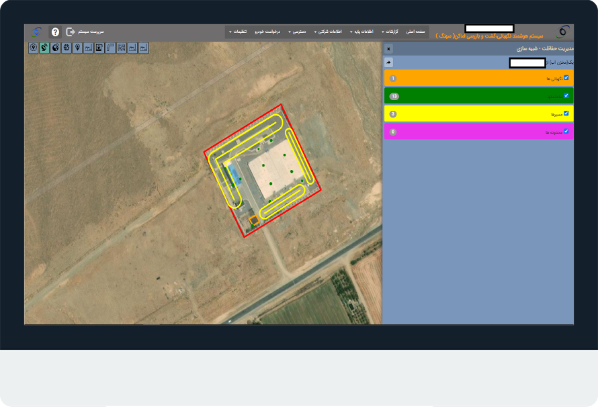
Task: Close the مدیریت حفاظت panel
Action: [x=388, y=48]
